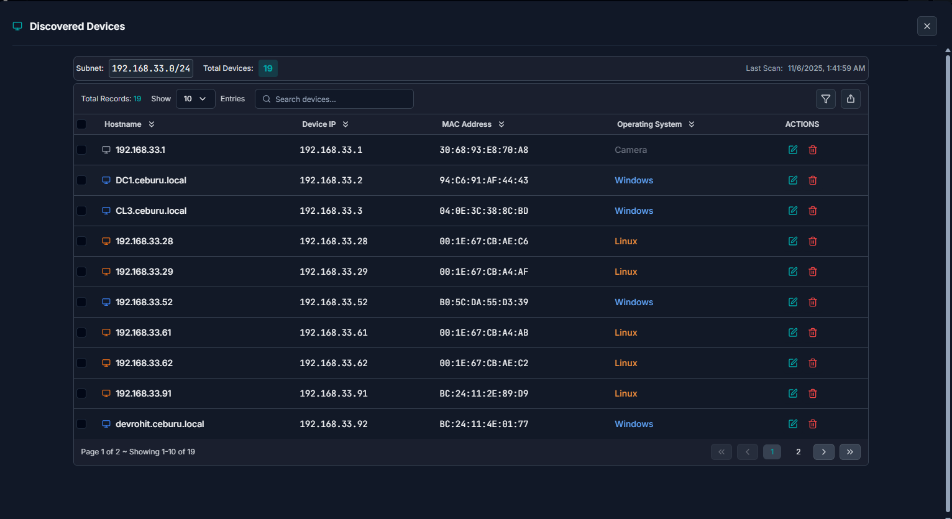952x519 pixels.
Task: Click the Windows label for 192.168.33.52
Action: [634, 302]
